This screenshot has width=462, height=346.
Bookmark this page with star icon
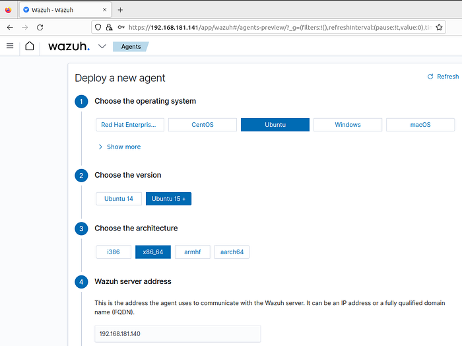click(x=439, y=28)
